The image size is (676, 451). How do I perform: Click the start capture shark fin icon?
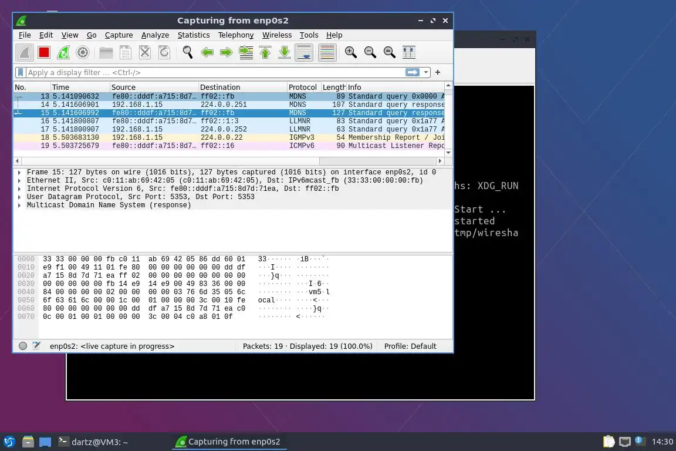pos(25,53)
